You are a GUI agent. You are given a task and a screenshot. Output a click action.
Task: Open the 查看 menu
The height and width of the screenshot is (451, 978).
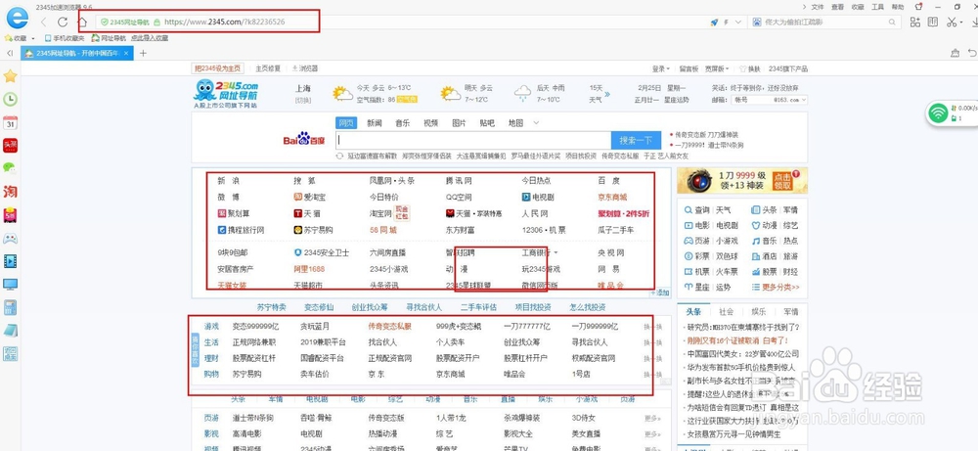point(837,7)
